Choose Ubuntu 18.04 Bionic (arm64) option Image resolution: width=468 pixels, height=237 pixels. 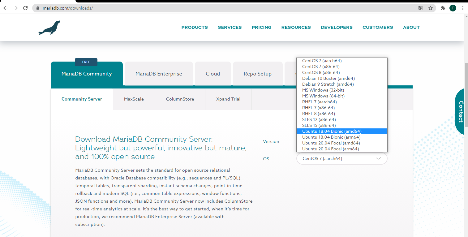pyautogui.click(x=342, y=137)
